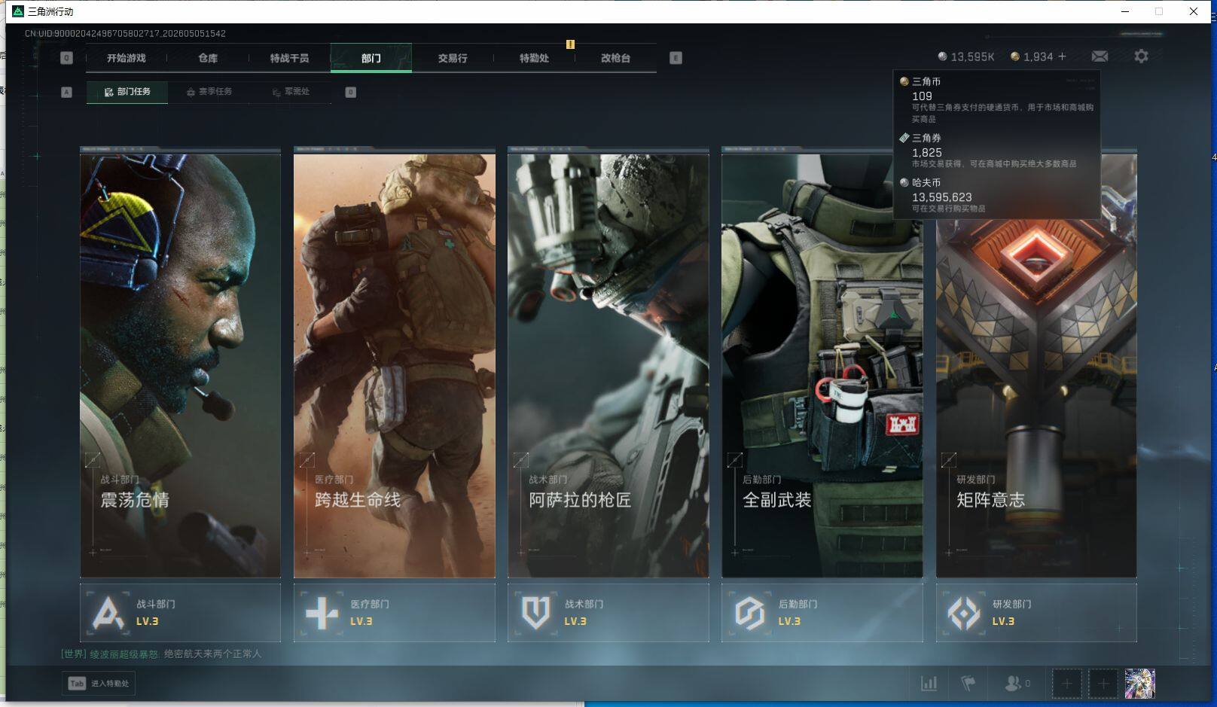Viewport: 1217px width, 707px height.
Task: Switch to the 仓库 tab
Action: coord(208,58)
